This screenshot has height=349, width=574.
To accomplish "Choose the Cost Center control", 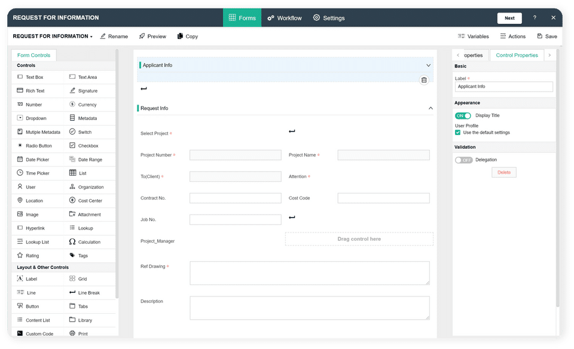I will 86,200.
